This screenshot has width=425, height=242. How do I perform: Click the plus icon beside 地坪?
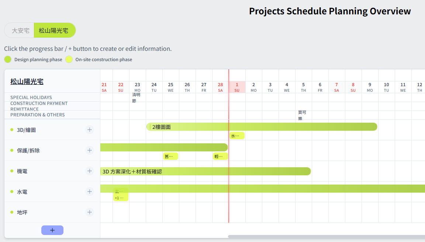pyautogui.click(x=90, y=212)
